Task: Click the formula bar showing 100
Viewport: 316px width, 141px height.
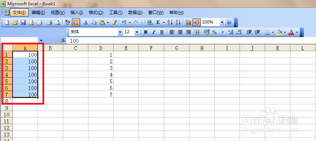Action: click(x=191, y=41)
